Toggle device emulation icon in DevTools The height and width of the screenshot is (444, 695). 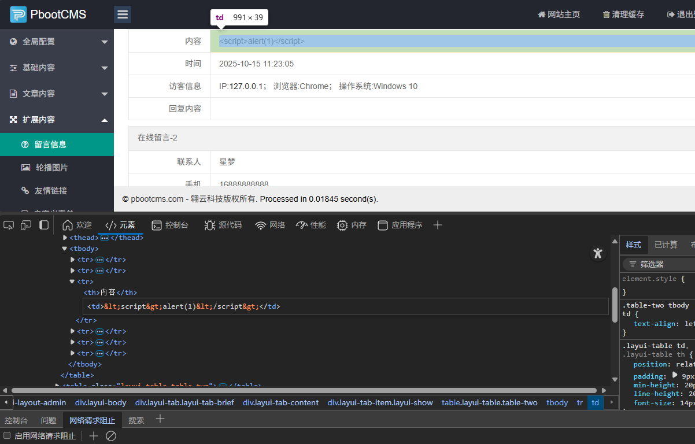click(x=26, y=225)
